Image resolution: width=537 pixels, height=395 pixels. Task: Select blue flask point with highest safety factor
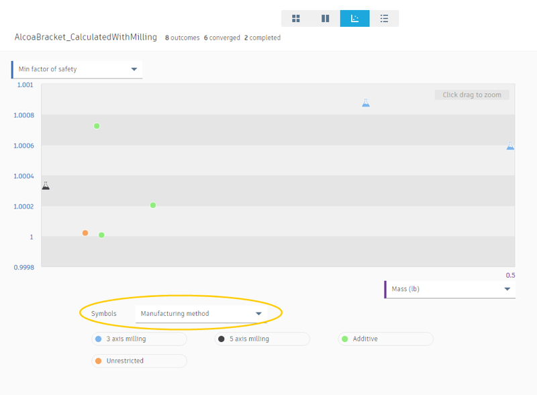(366, 103)
